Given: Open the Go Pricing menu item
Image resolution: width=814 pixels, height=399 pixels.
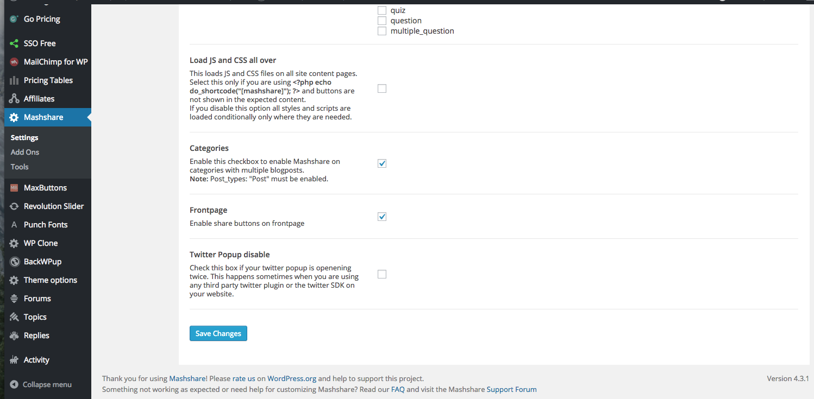Looking at the screenshot, I should pos(42,19).
